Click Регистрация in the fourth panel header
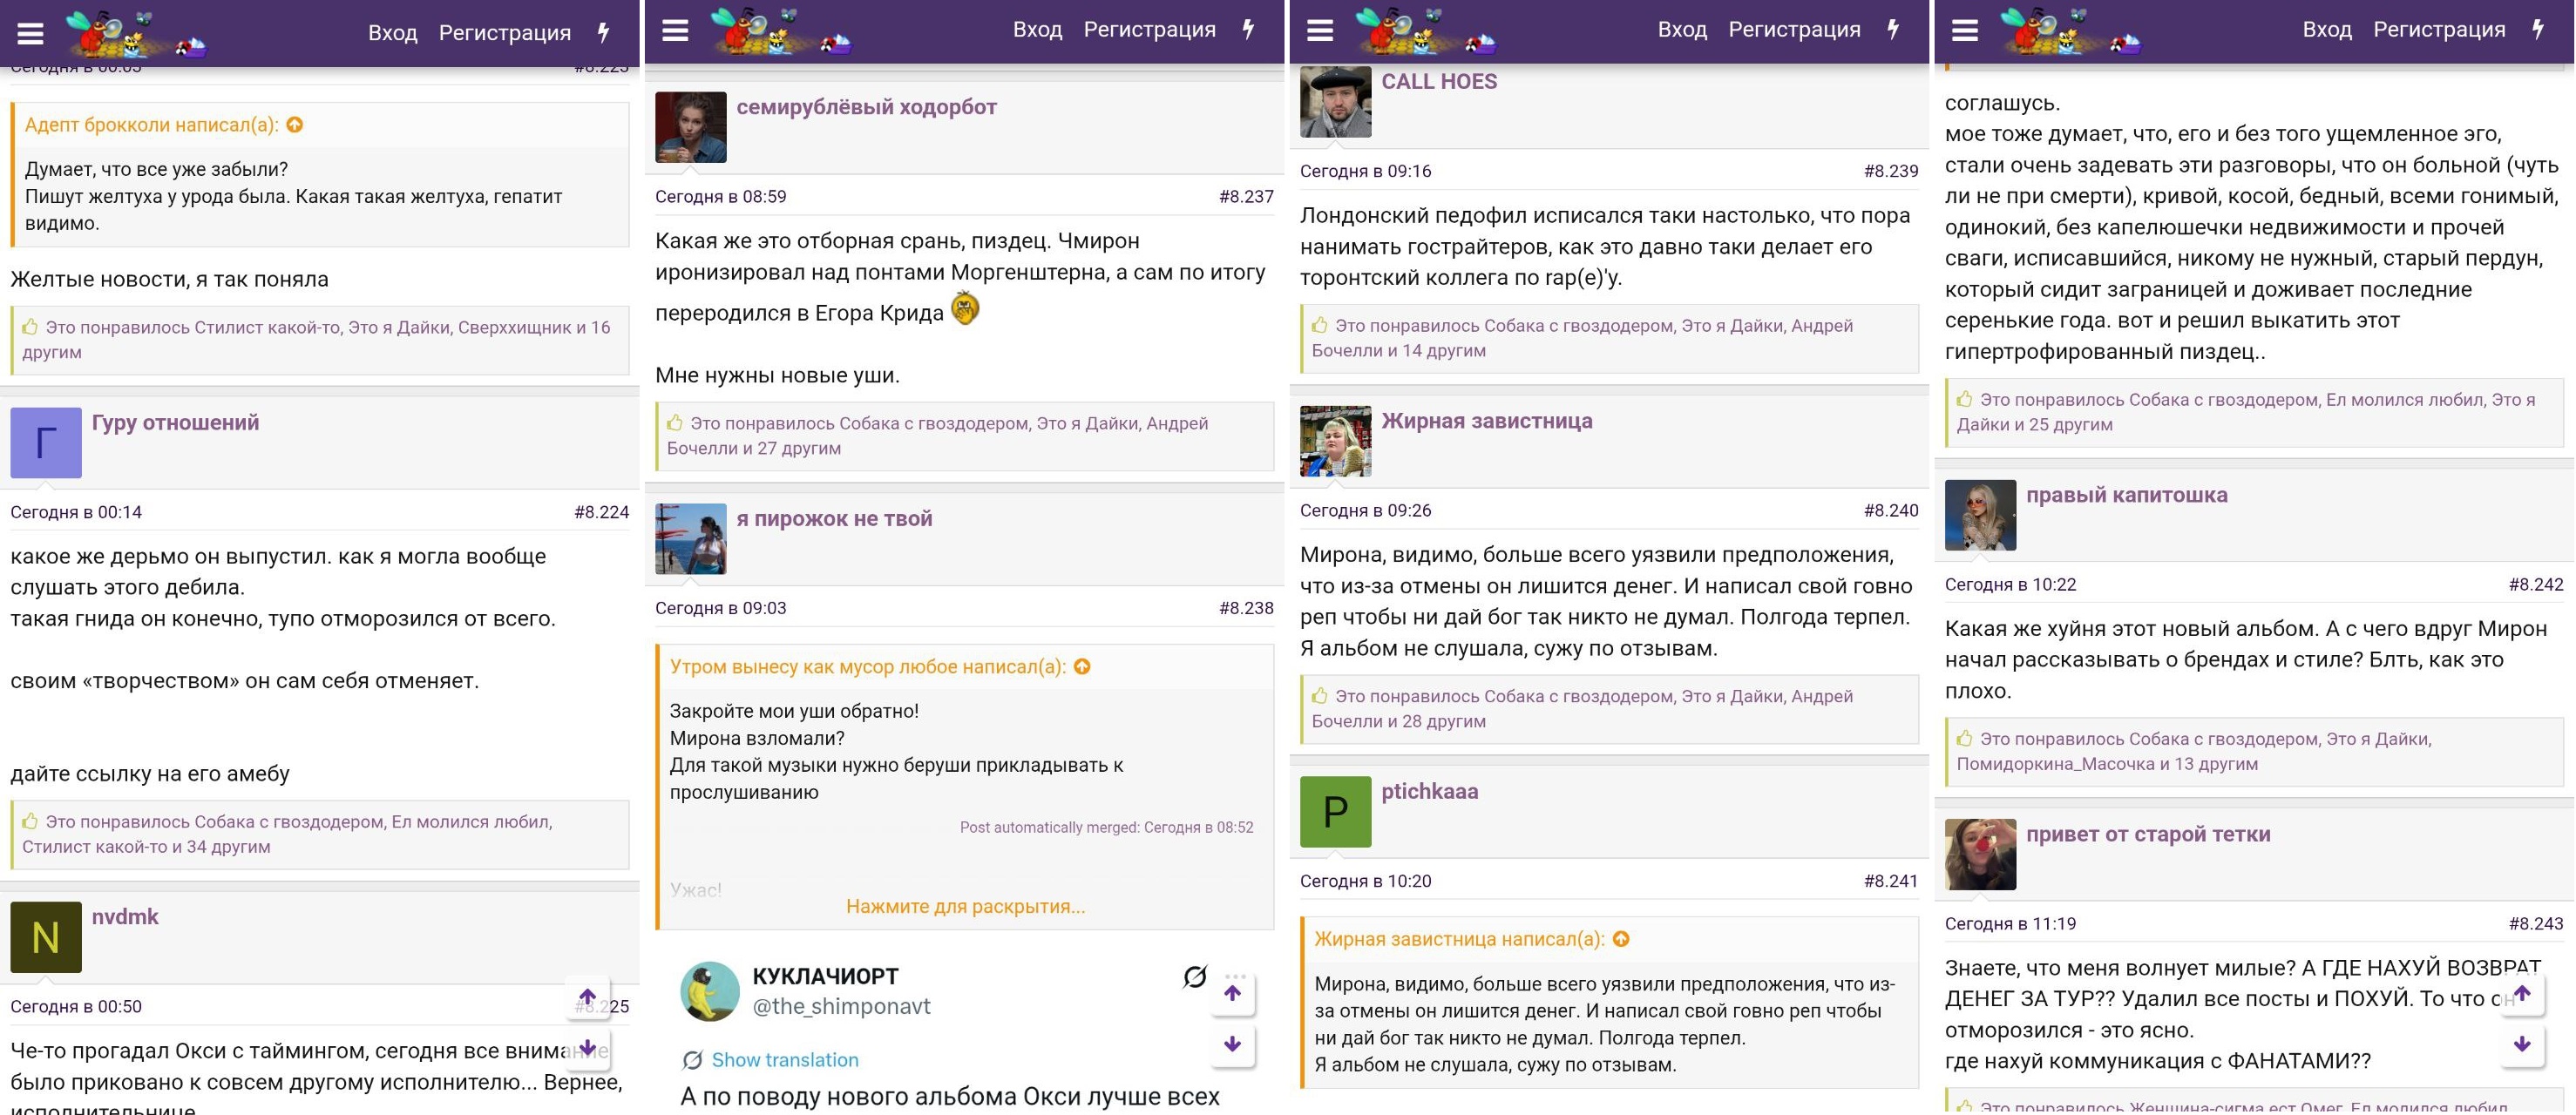 pyautogui.click(x=2439, y=29)
